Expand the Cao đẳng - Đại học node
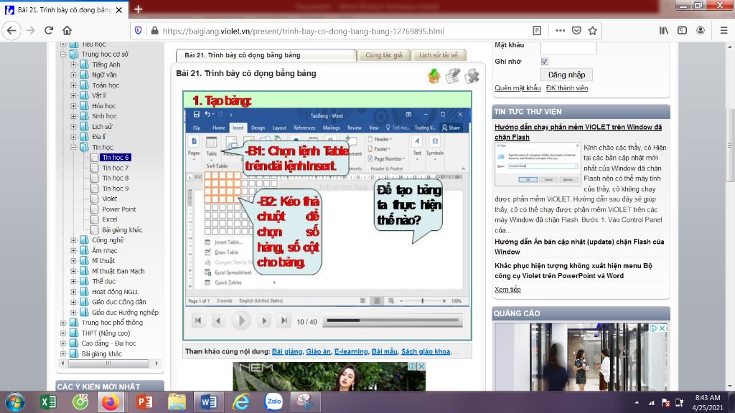 coord(63,343)
